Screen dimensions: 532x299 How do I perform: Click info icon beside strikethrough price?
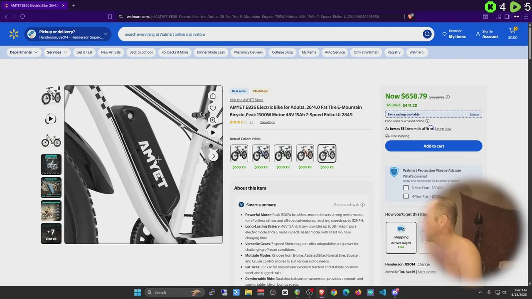click(448, 97)
